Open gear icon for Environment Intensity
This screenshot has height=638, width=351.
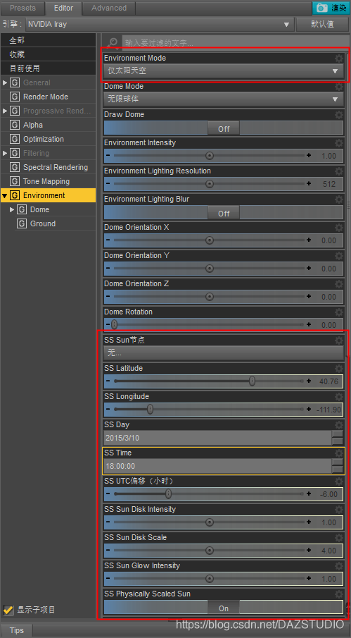[339, 143]
